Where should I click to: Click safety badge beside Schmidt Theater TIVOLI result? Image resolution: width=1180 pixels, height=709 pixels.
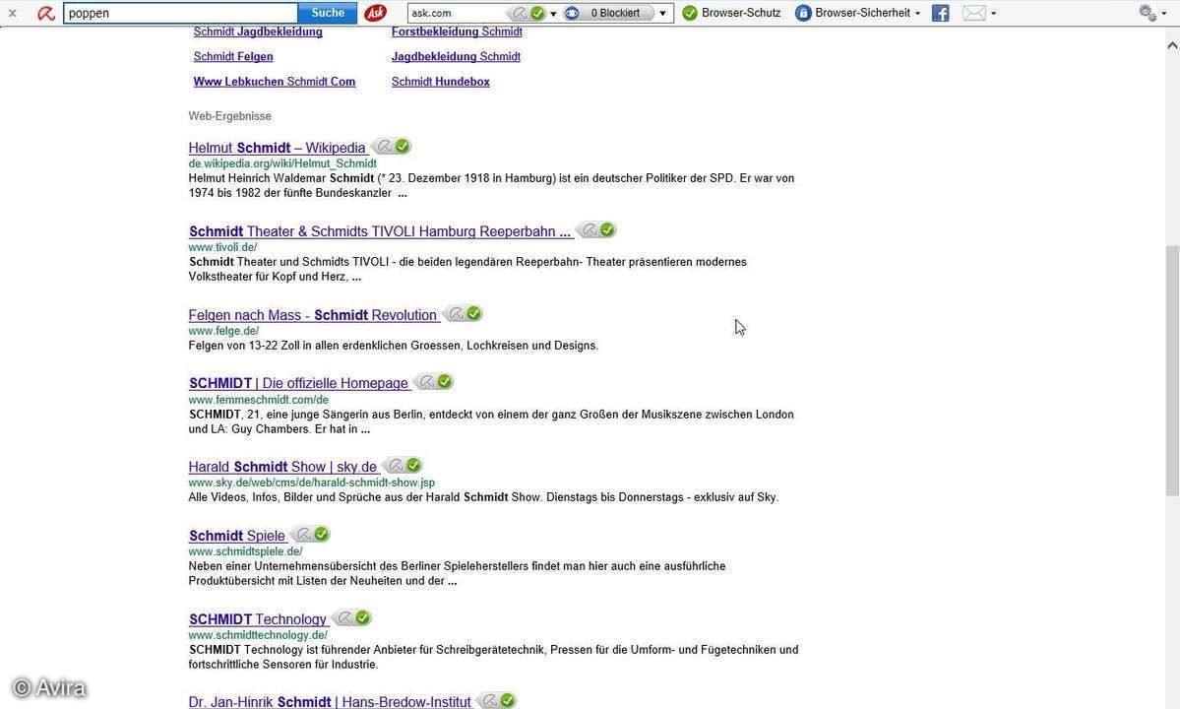tap(597, 229)
